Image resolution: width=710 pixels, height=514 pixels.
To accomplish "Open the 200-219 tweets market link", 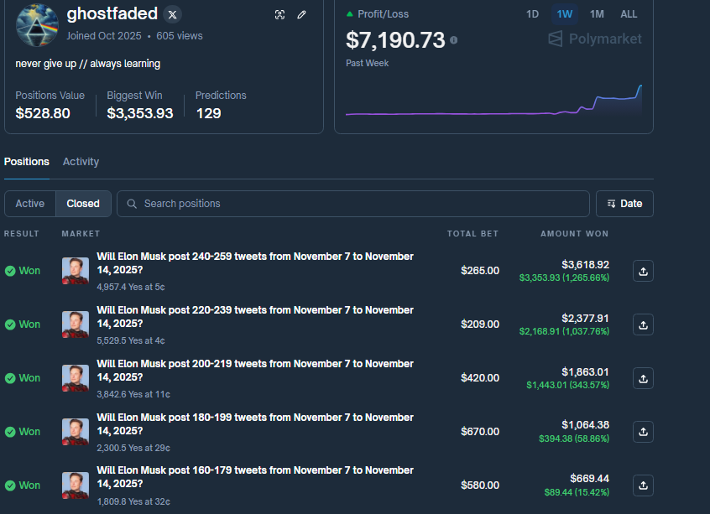I will [255, 370].
